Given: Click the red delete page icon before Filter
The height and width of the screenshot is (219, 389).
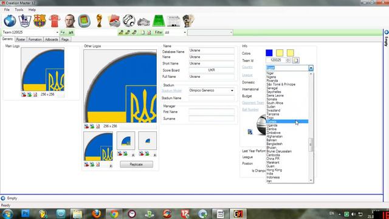Looking at the screenshot, I should [149, 32].
